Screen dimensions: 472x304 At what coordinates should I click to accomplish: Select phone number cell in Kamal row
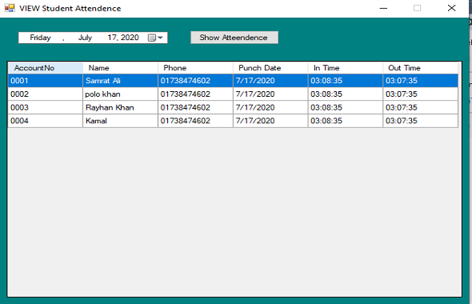195,121
